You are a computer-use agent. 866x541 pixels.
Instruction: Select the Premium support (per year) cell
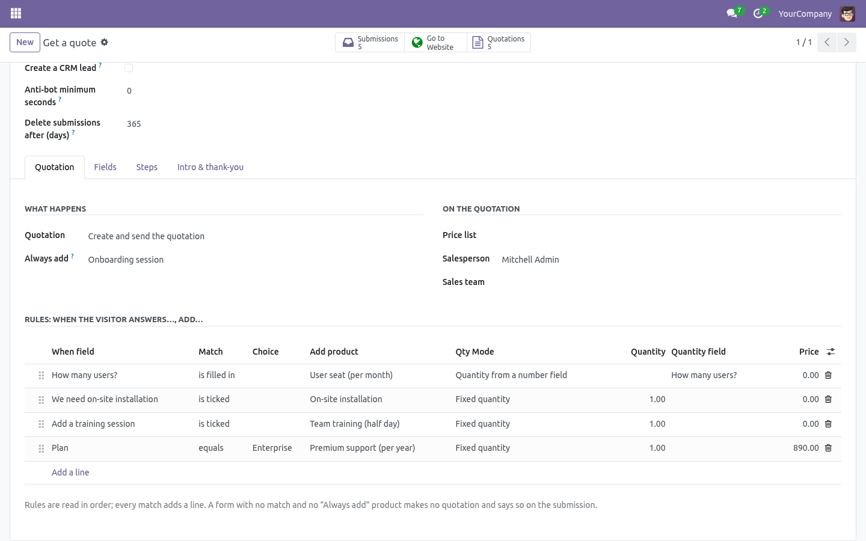[x=380, y=448]
